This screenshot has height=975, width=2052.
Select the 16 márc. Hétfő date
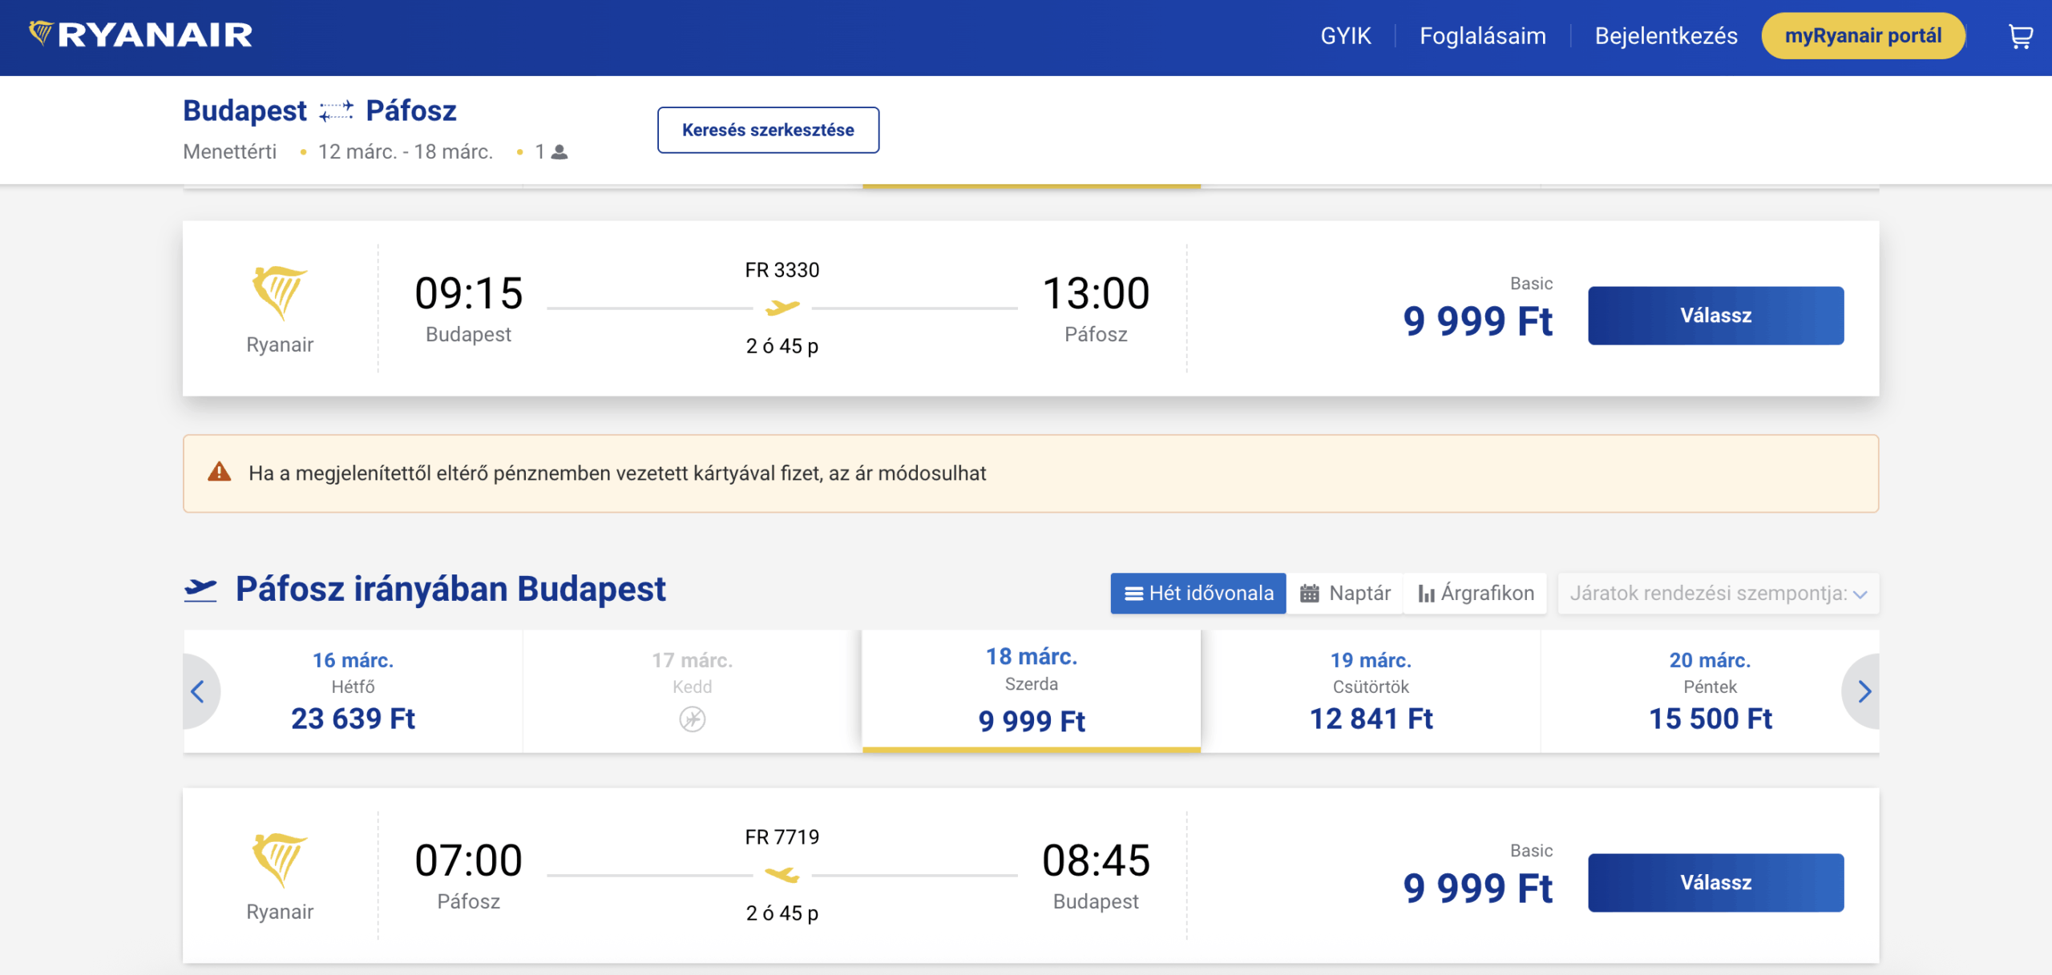(x=353, y=691)
